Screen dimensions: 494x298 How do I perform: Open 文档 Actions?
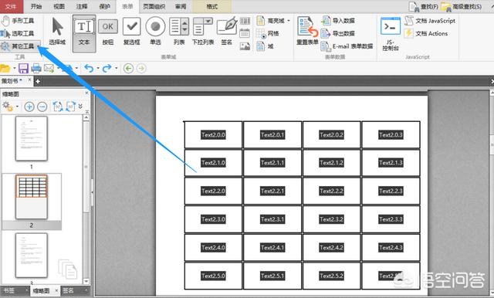pos(426,33)
